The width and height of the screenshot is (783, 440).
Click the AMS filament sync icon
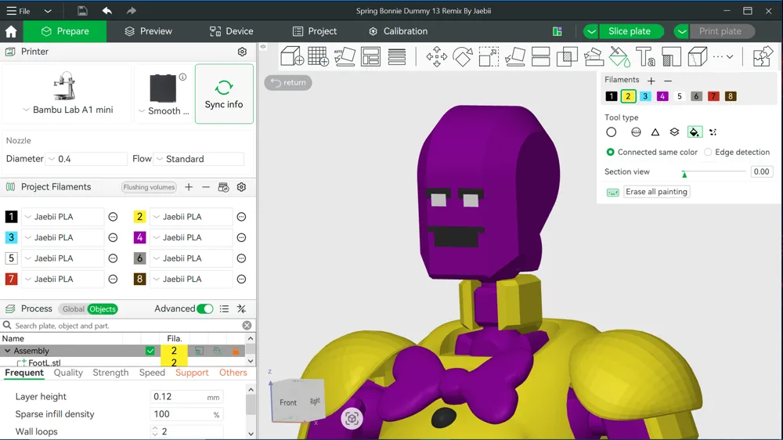coord(223,187)
